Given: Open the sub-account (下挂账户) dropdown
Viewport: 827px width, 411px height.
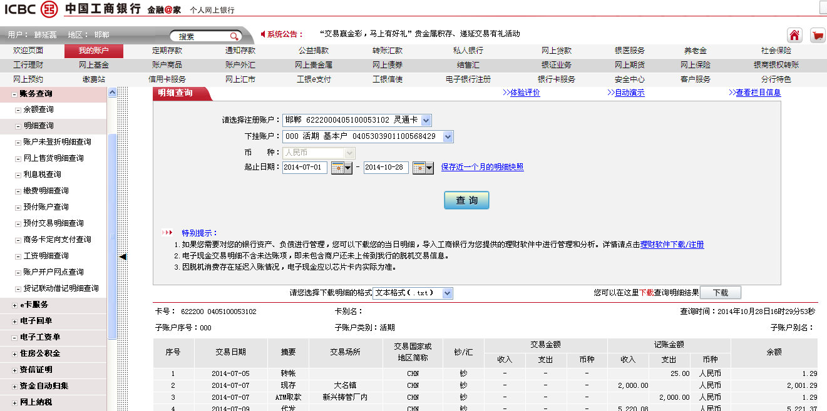Looking at the screenshot, I should (x=447, y=136).
